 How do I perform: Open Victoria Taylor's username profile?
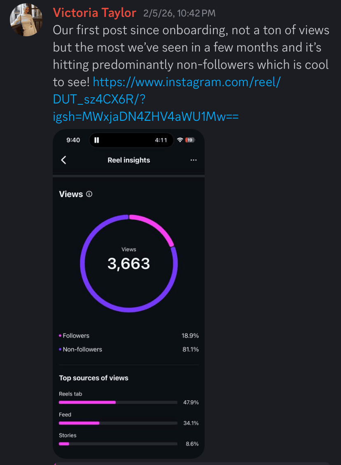click(94, 13)
